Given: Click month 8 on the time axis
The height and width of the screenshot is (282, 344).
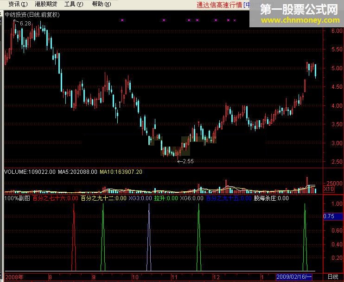Looking at the screenshot, I should [x=50, y=277].
